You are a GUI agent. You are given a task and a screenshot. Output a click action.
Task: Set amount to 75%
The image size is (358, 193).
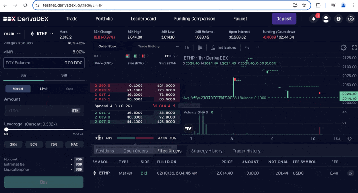point(54,144)
